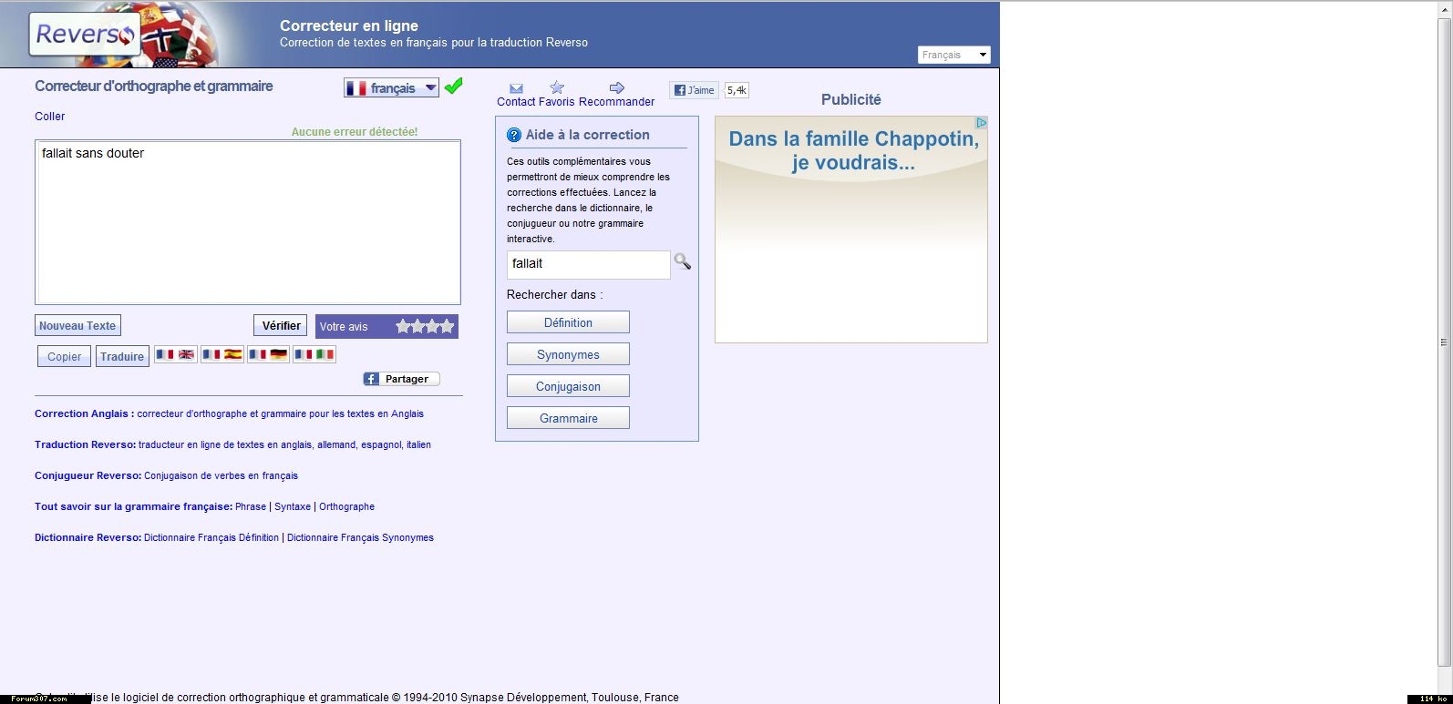Click the Nouveau Texte button
Viewport: 1453px width, 704px height.
pyautogui.click(x=77, y=326)
